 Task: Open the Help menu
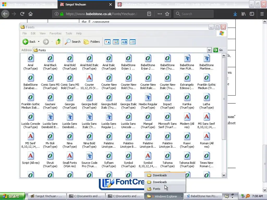coord(79,33)
